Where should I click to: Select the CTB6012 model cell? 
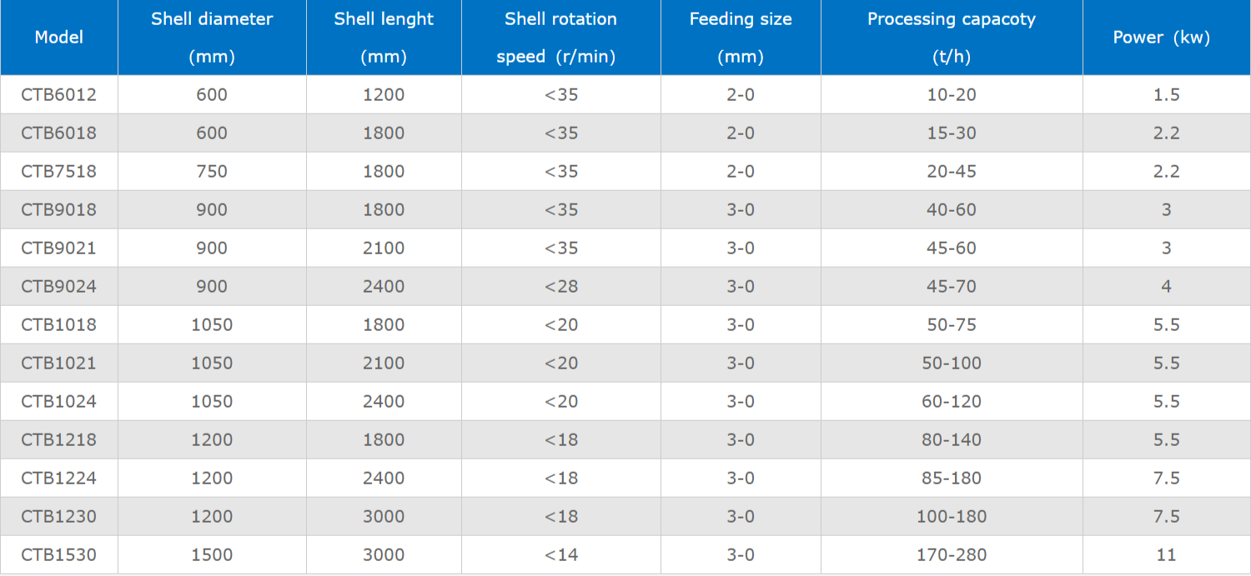pos(58,95)
